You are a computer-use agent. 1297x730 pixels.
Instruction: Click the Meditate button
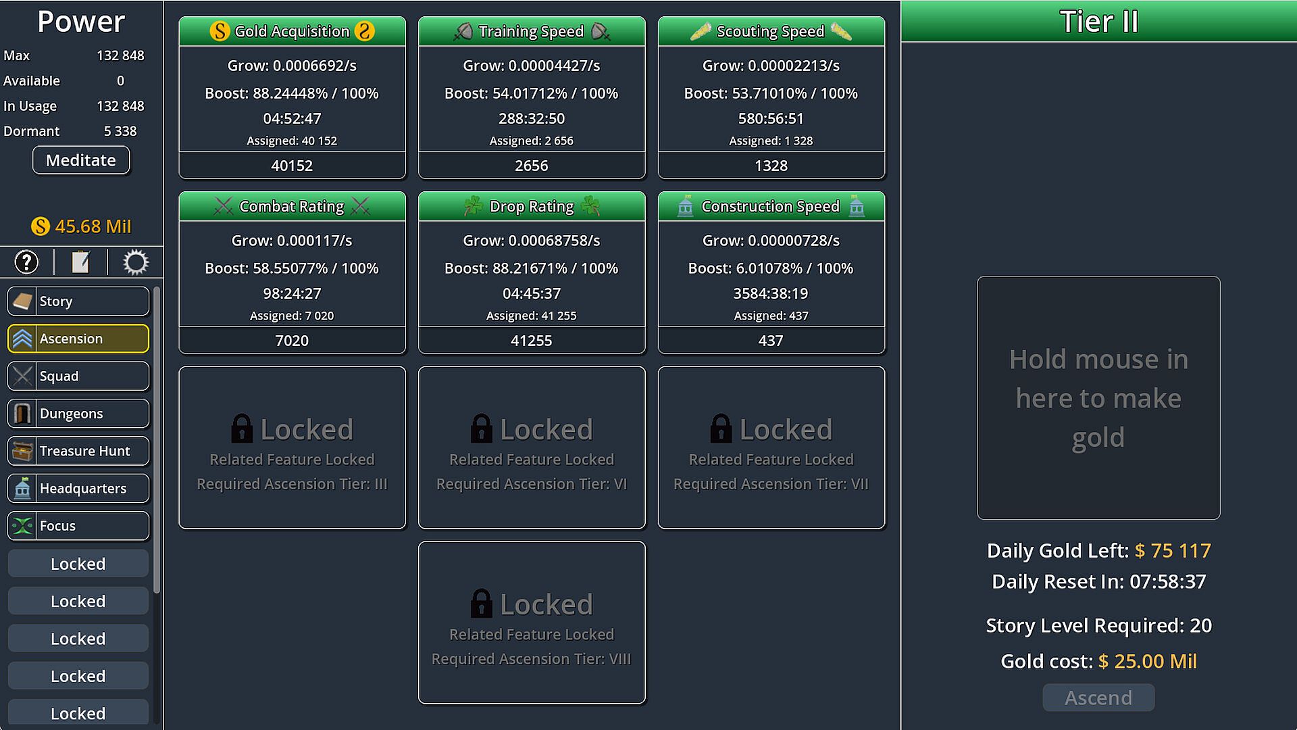point(81,160)
